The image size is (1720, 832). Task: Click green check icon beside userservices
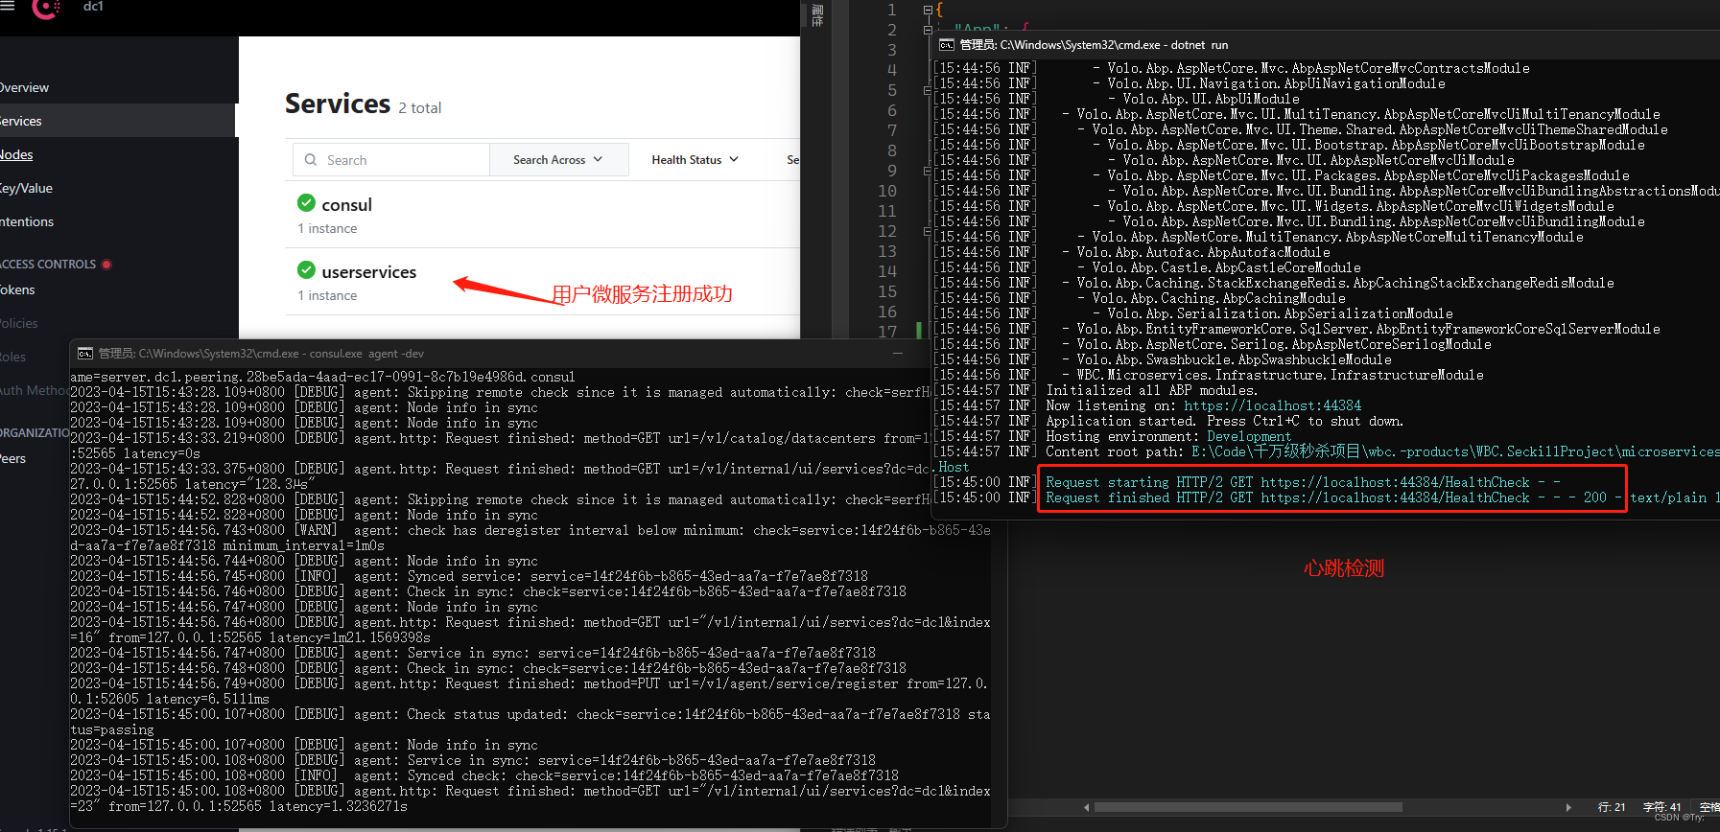tap(307, 269)
